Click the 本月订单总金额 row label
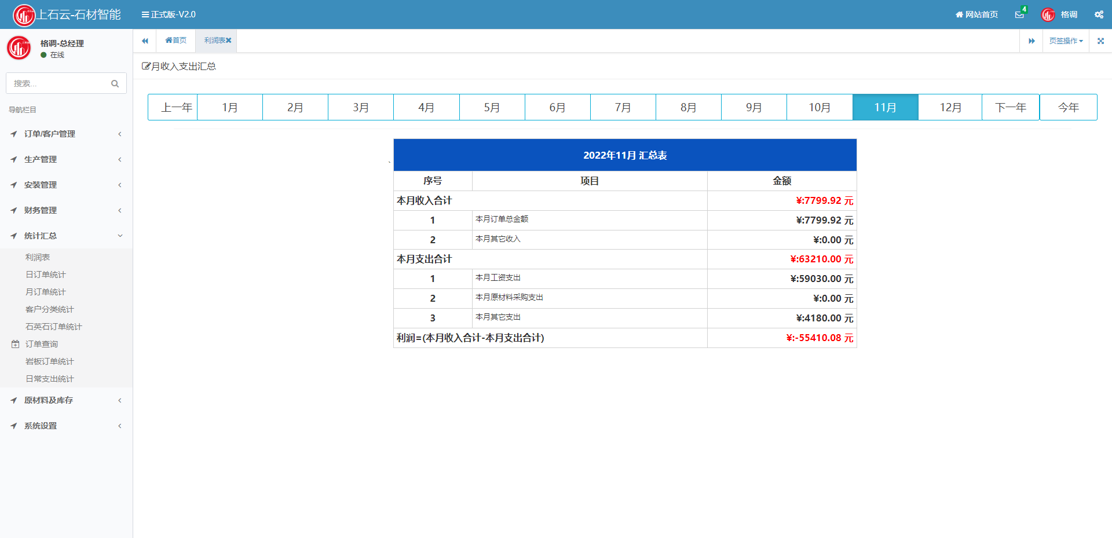The width and height of the screenshot is (1112, 538). (502, 219)
